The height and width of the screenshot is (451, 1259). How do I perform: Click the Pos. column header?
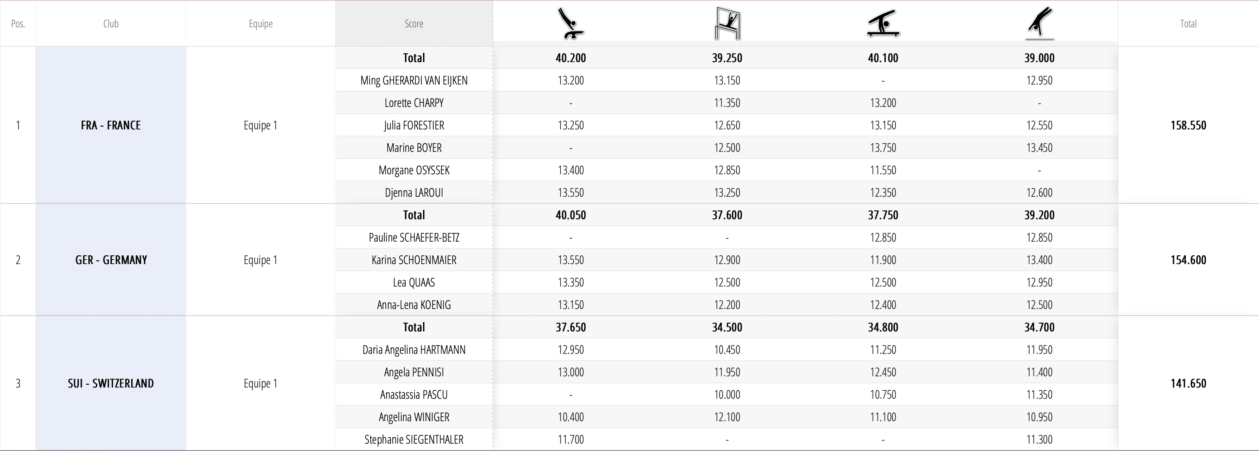(x=18, y=23)
